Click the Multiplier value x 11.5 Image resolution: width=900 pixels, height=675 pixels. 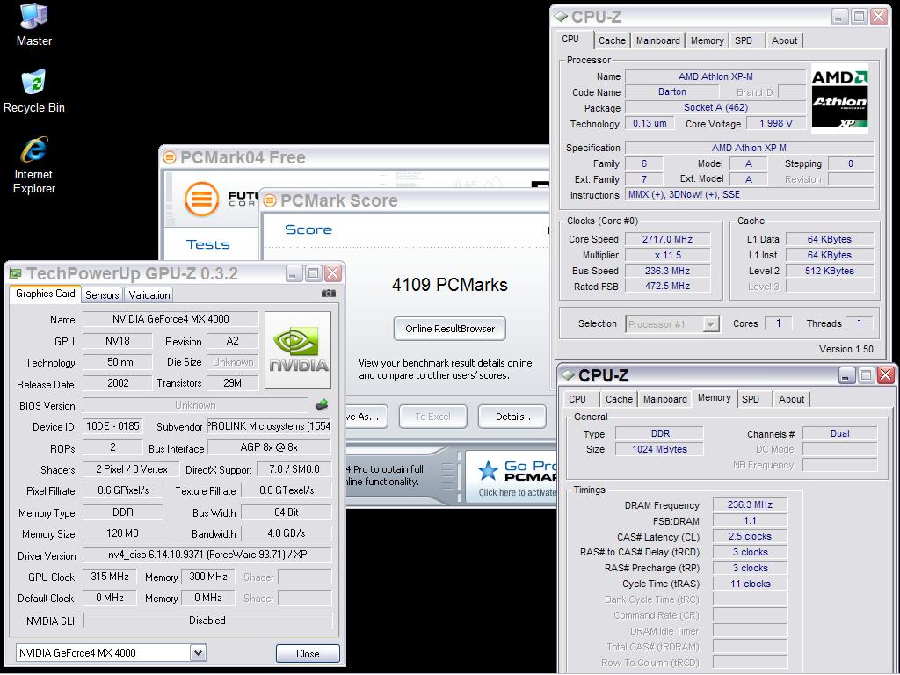667,255
